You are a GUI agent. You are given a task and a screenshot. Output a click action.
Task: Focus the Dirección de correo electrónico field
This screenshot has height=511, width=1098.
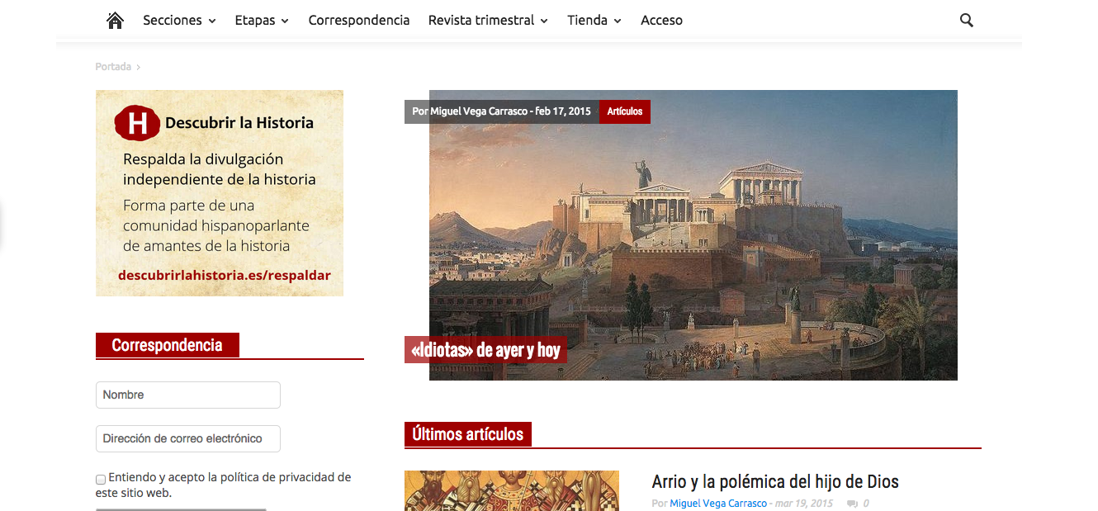pyautogui.click(x=188, y=438)
